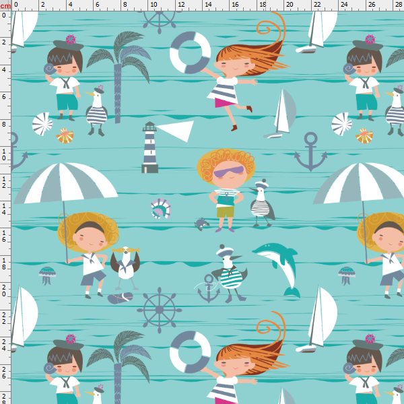404x404 pixels.
Task: Click the fully visible ship's wheel
Action: (159, 310)
